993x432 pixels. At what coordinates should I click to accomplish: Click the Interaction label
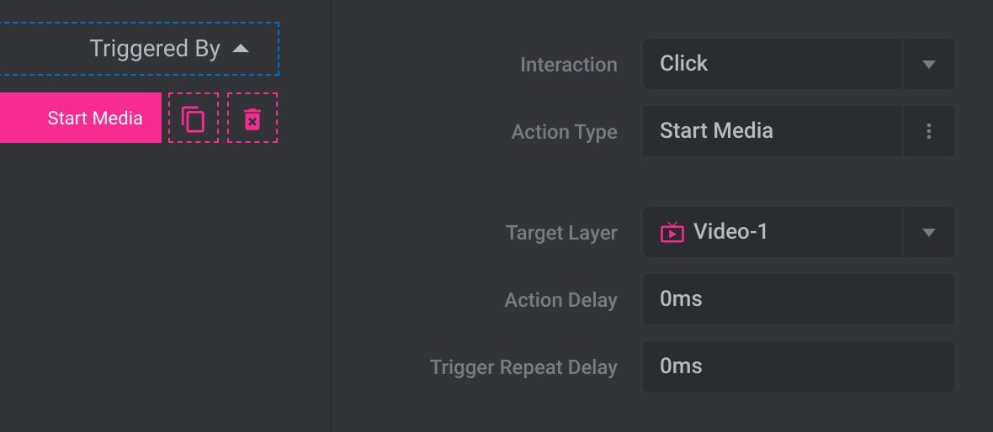pos(569,65)
